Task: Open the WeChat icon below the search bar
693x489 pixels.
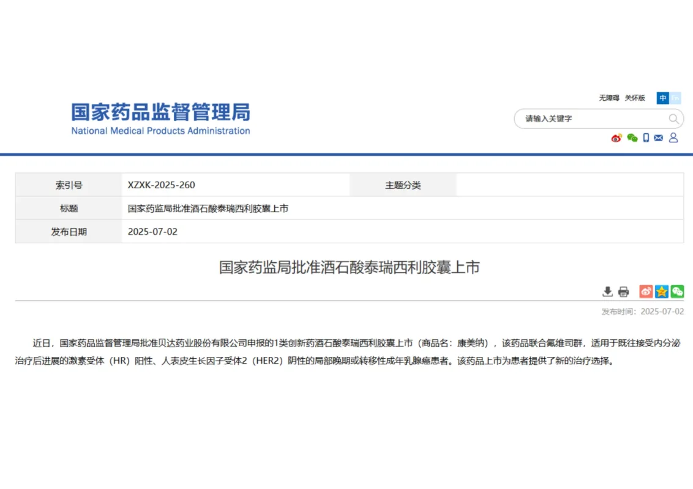Action: coord(632,138)
